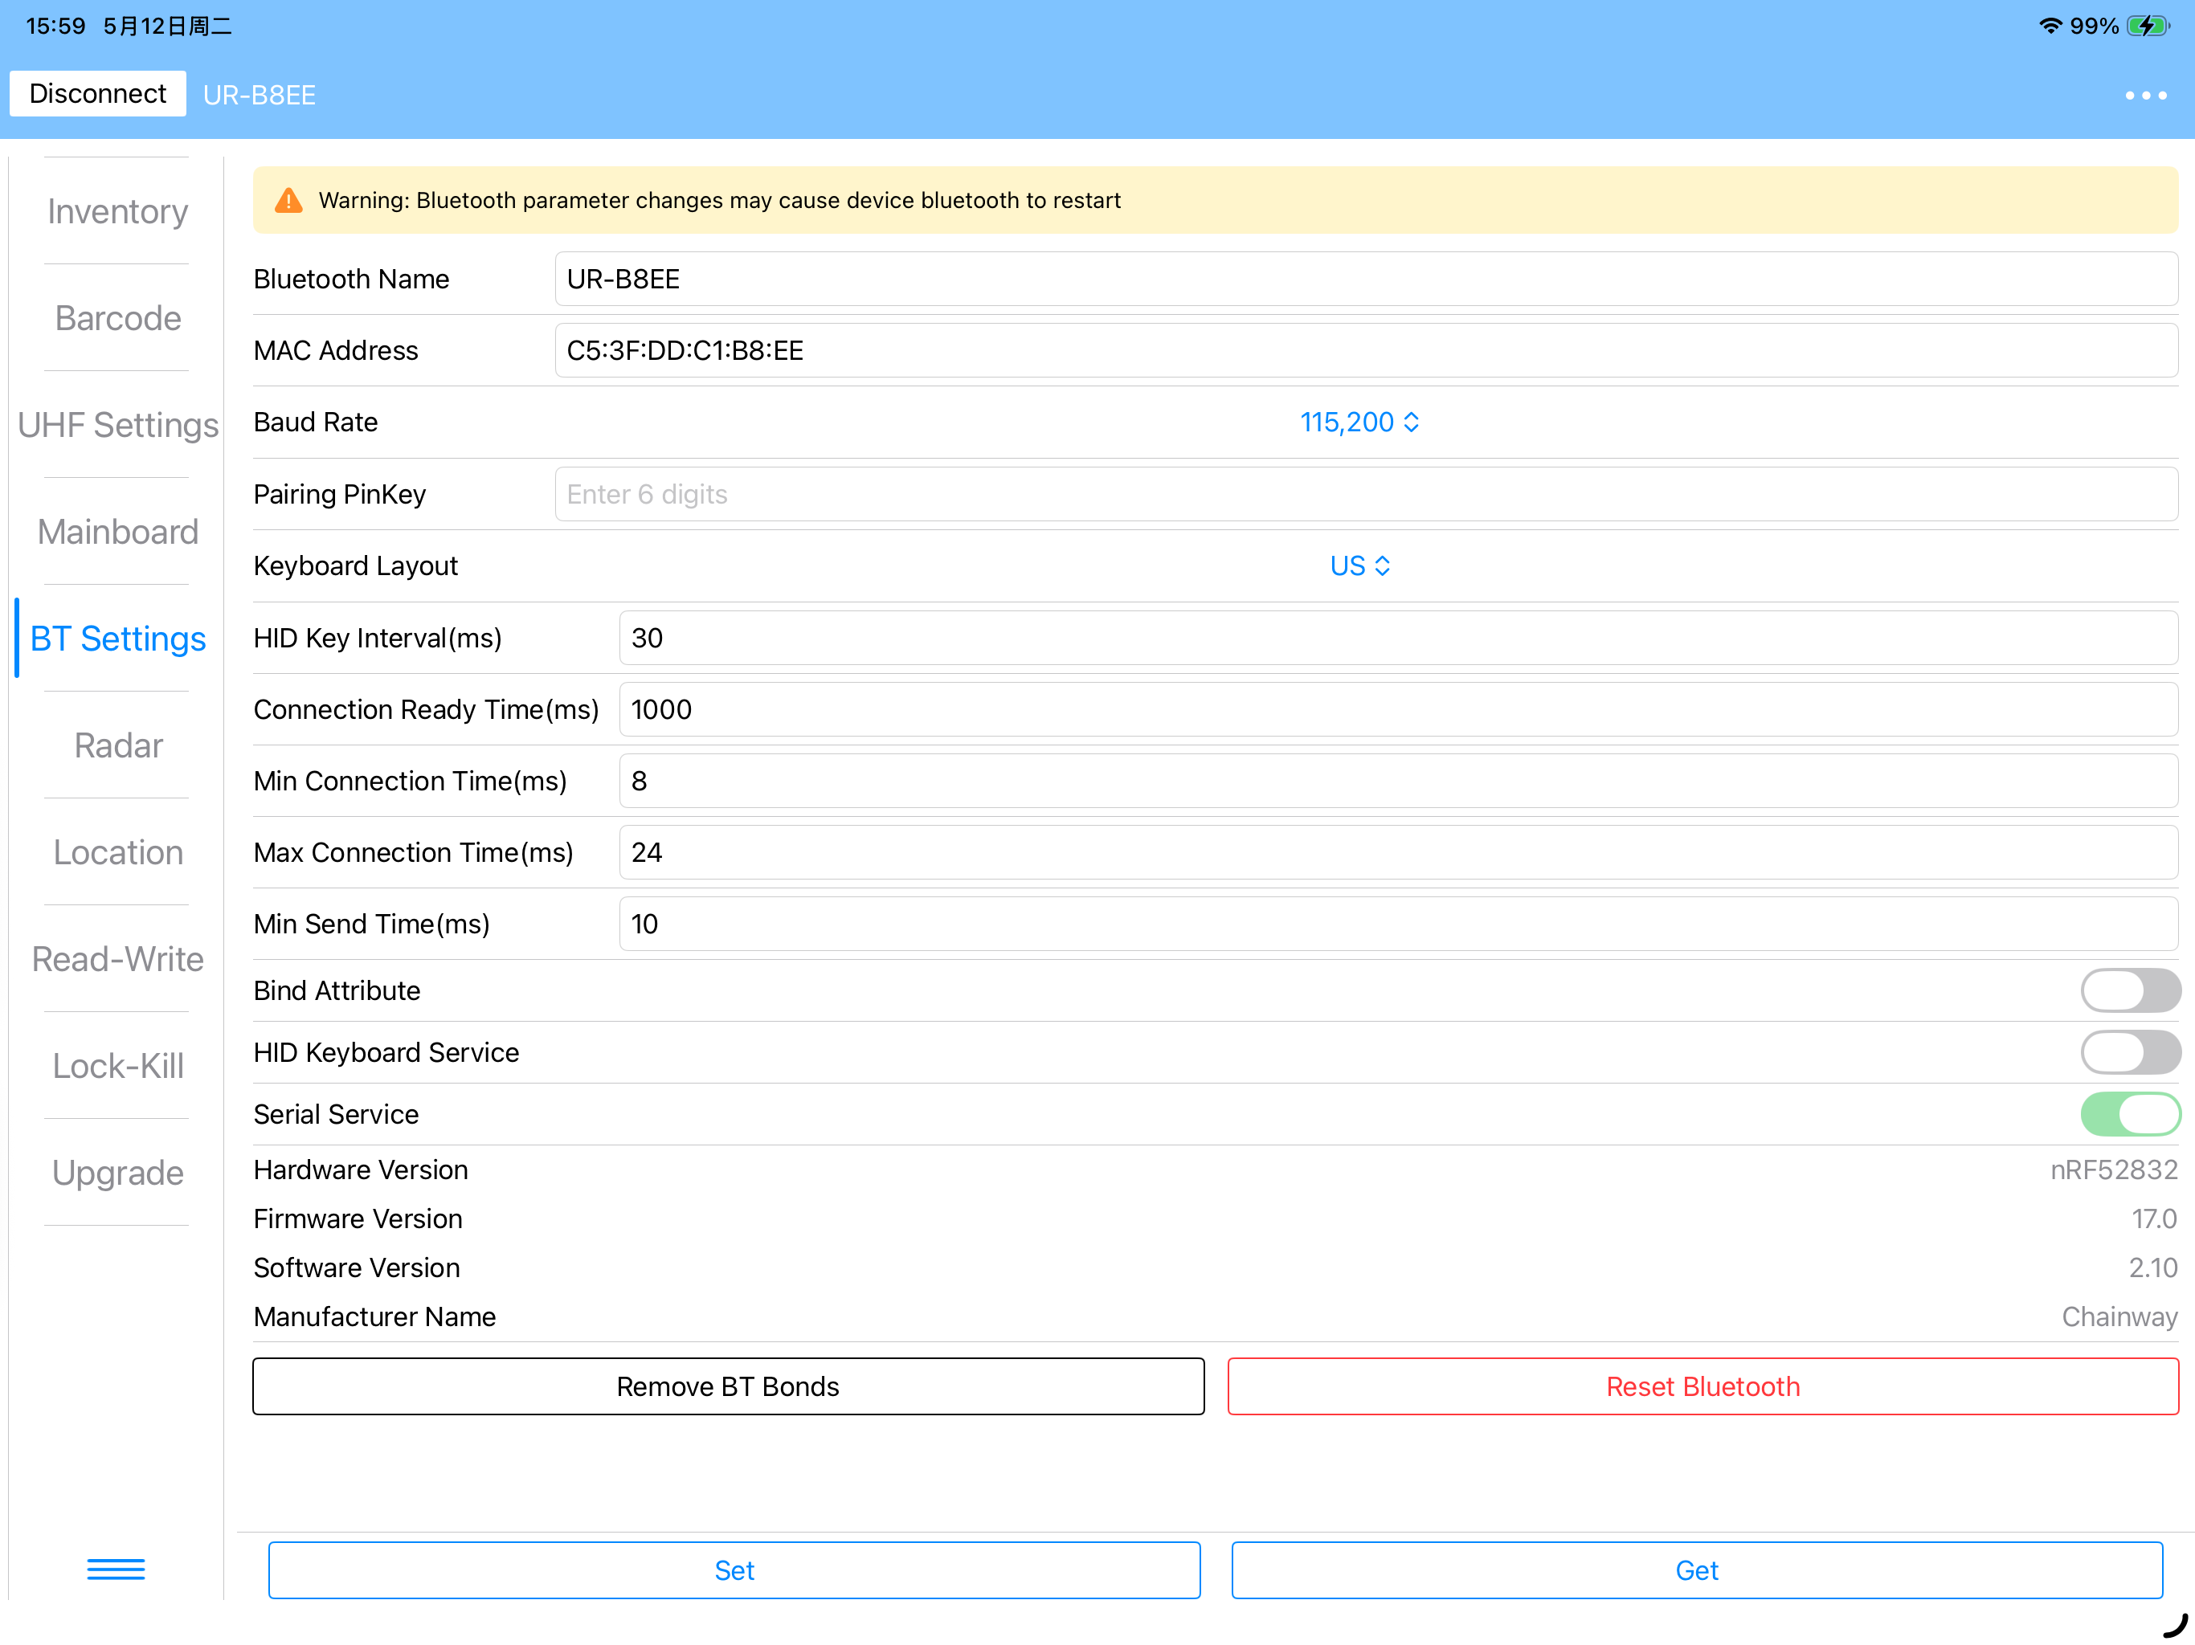Tap the sidebar collapse hamburger icon

tap(116, 1569)
